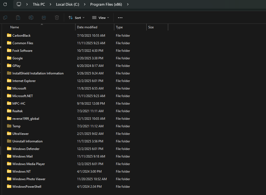This screenshot has height=195, width=266.
Task: Click File folder type in Realtek row
Action: pos(123,111)
